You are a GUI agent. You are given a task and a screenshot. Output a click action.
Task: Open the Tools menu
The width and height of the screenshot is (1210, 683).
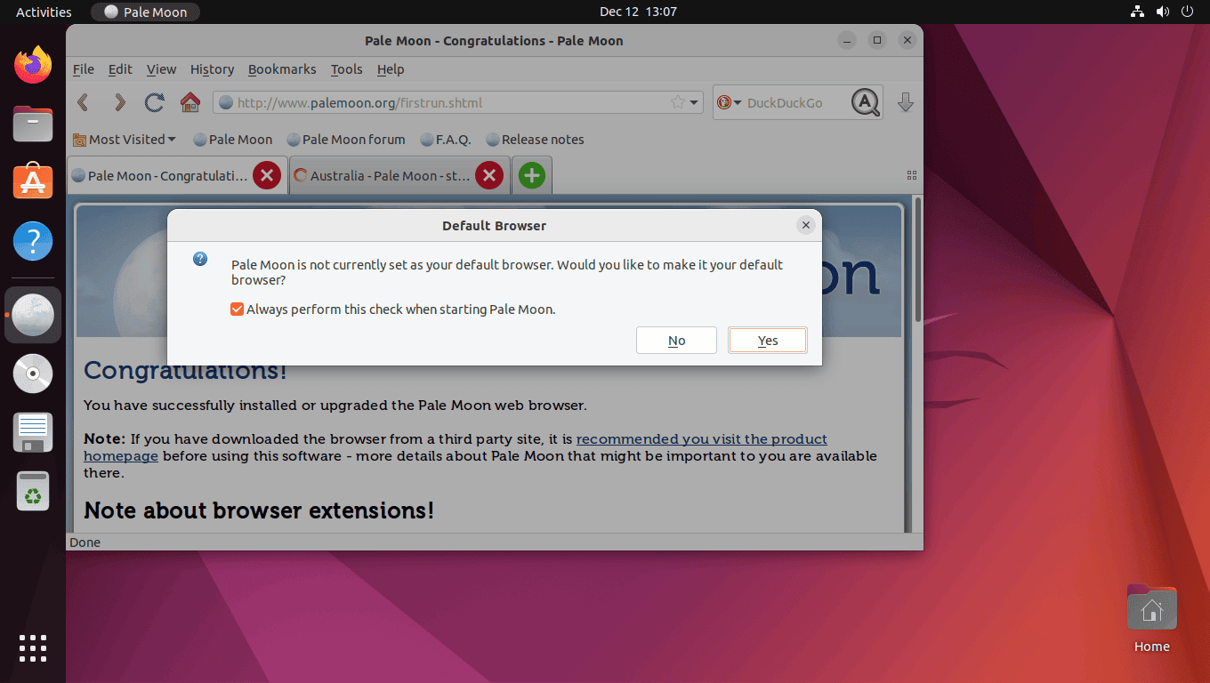[x=347, y=69]
